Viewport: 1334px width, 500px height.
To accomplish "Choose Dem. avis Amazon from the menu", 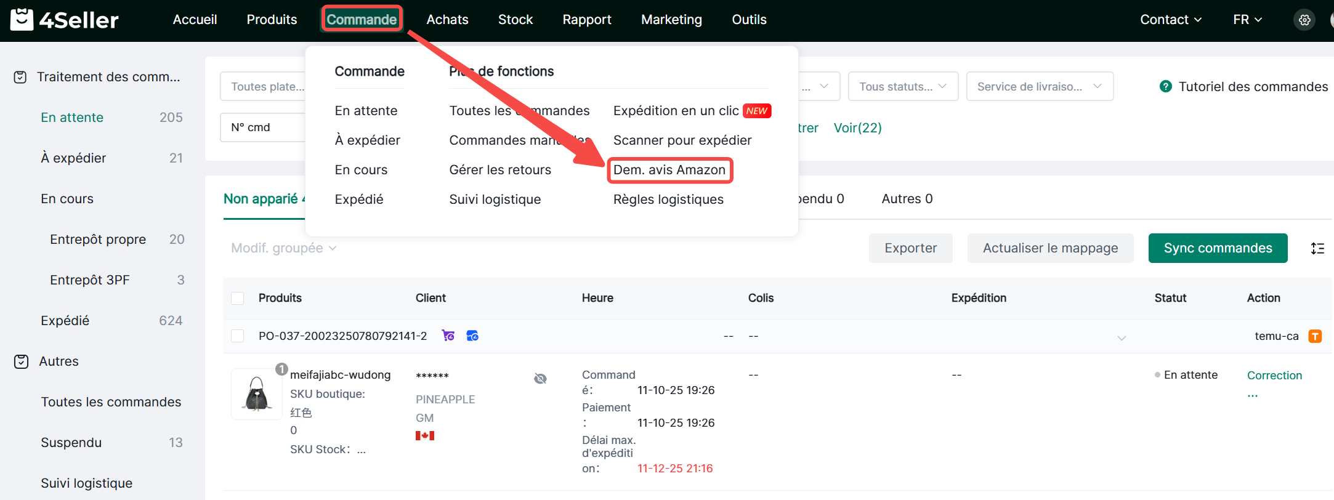I will pyautogui.click(x=669, y=170).
